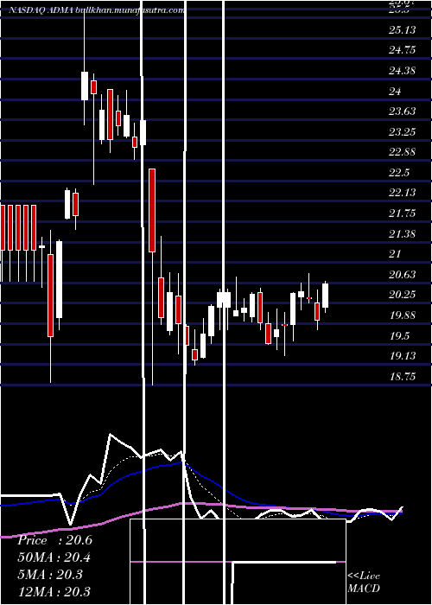Click the 22.5 price axis label
The width and height of the screenshot is (432, 605).
point(399,173)
